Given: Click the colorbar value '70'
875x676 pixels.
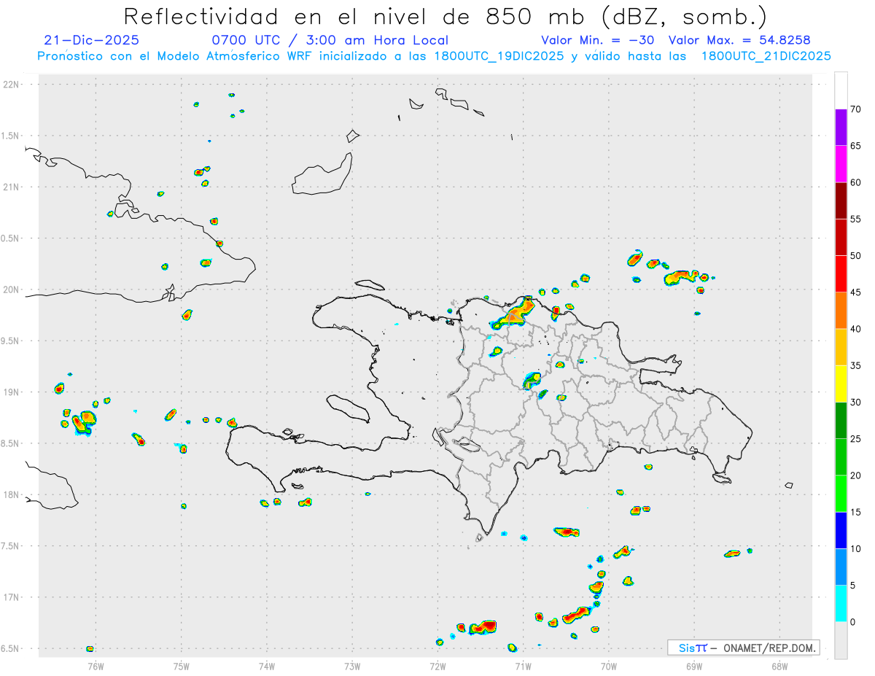Looking at the screenshot, I should click(855, 109).
